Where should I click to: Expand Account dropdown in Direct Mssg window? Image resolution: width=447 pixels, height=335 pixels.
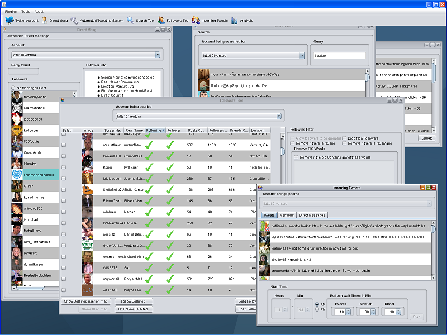158,55
